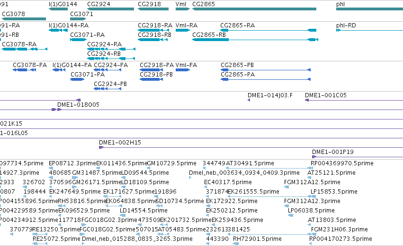403x246 pixels.
Task: Click the AT13803.5prime EST label
Action: point(332,221)
